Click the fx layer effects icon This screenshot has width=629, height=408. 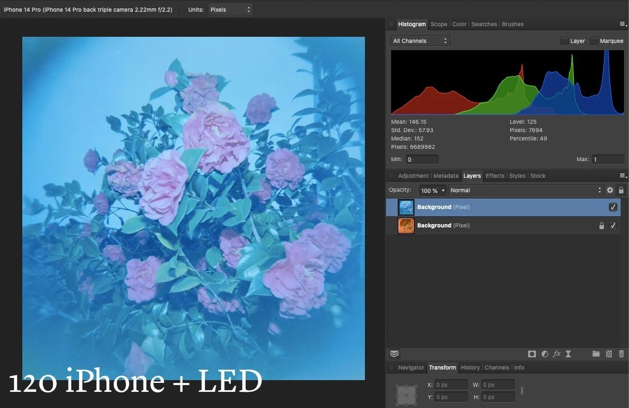pos(557,354)
